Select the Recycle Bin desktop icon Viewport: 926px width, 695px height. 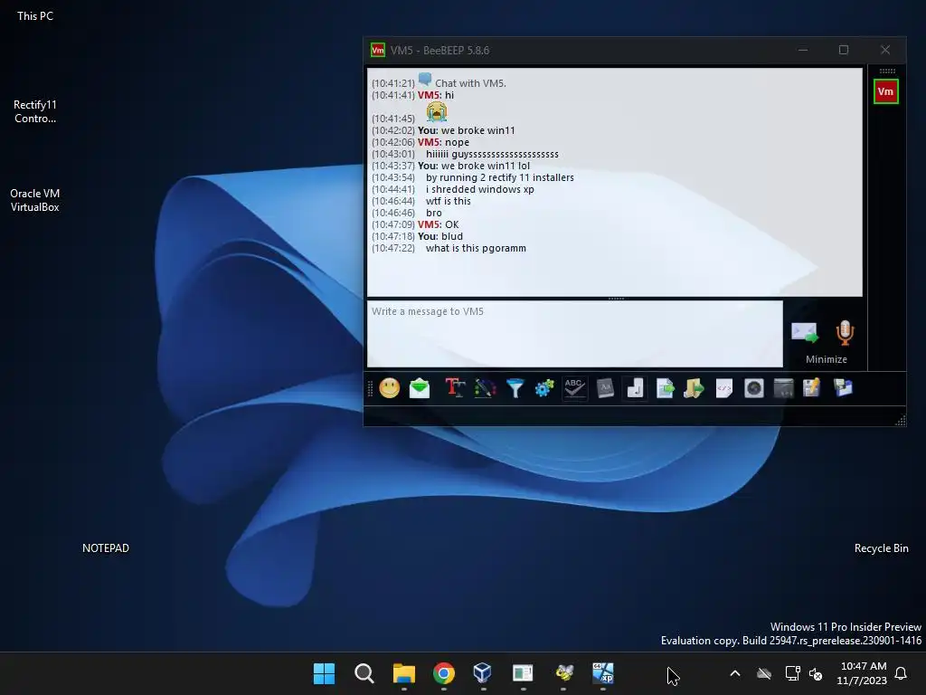coord(881,548)
